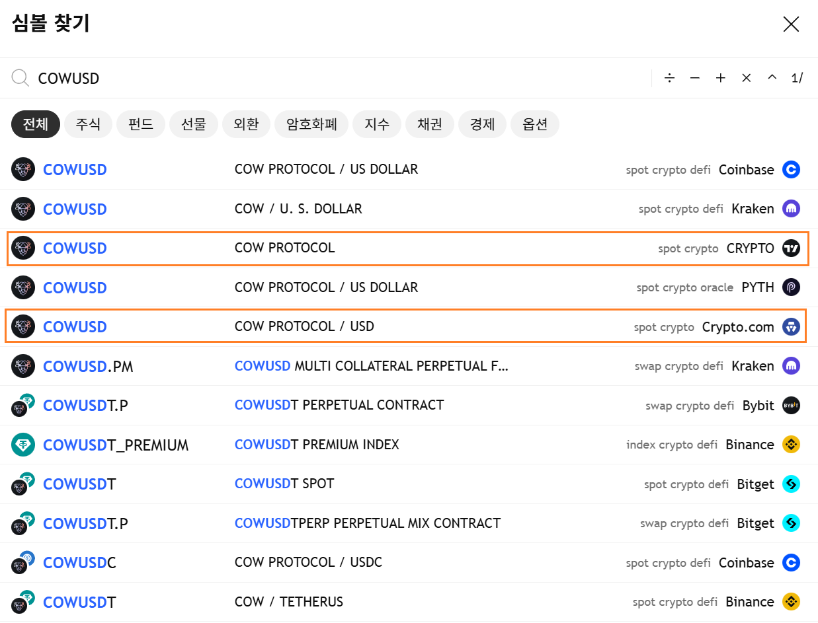Close the symbol search dialog

(791, 24)
